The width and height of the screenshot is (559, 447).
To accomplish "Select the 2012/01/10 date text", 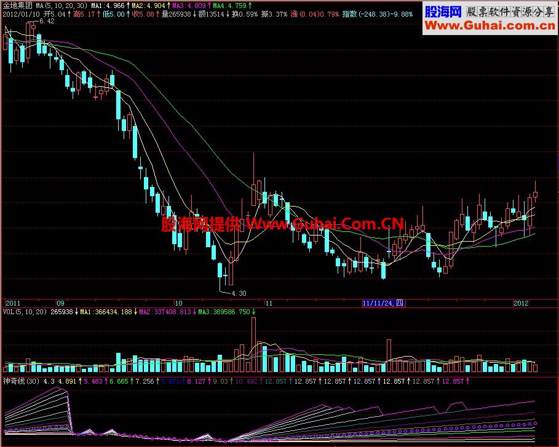I will (22, 14).
